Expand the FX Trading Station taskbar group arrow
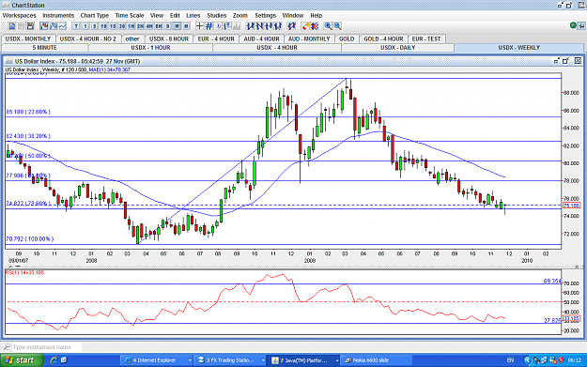Screen dimensions: 587x367 coord(263,360)
